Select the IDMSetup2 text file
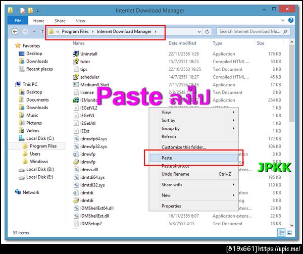The width and height of the screenshot is (303, 254). [x=91, y=224]
